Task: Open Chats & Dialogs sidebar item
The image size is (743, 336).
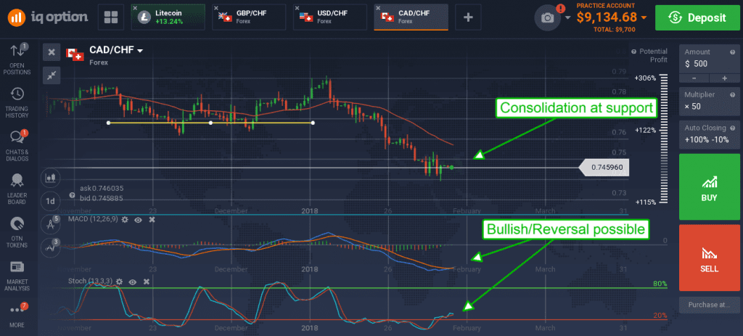Action: [x=17, y=146]
